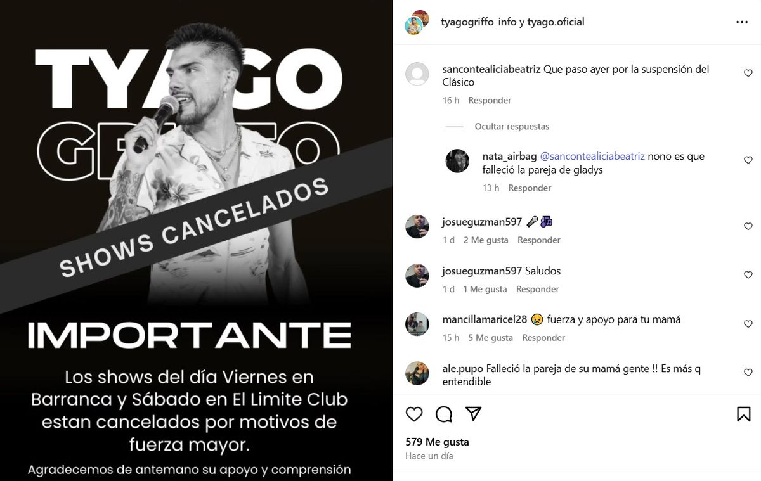Open the three-dot more options menu
The width and height of the screenshot is (761, 481).
pos(742,22)
